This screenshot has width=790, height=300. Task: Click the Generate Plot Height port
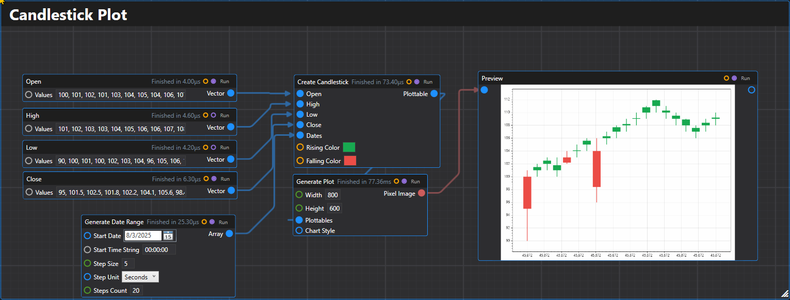(299, 208)
